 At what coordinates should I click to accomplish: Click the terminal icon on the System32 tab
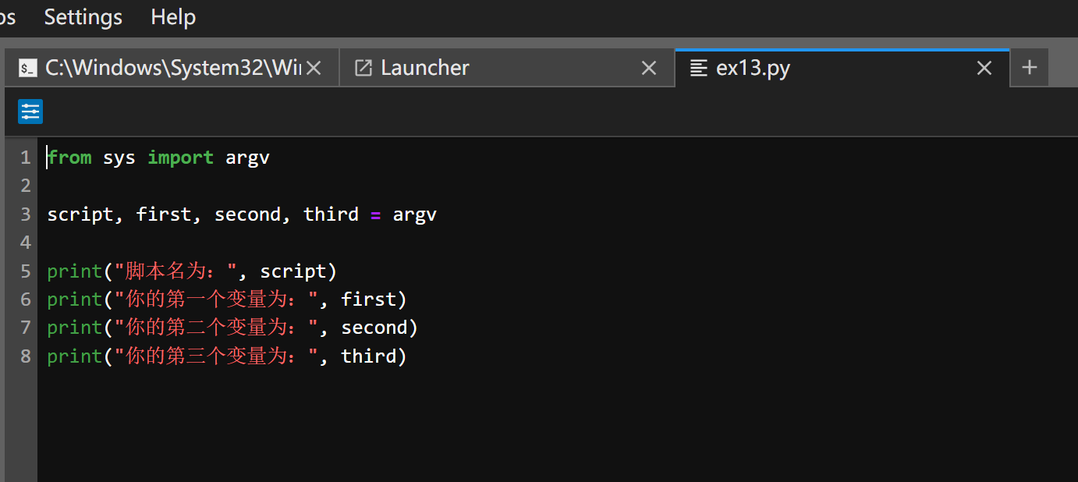pyautogui.click(x=27, y=69)
